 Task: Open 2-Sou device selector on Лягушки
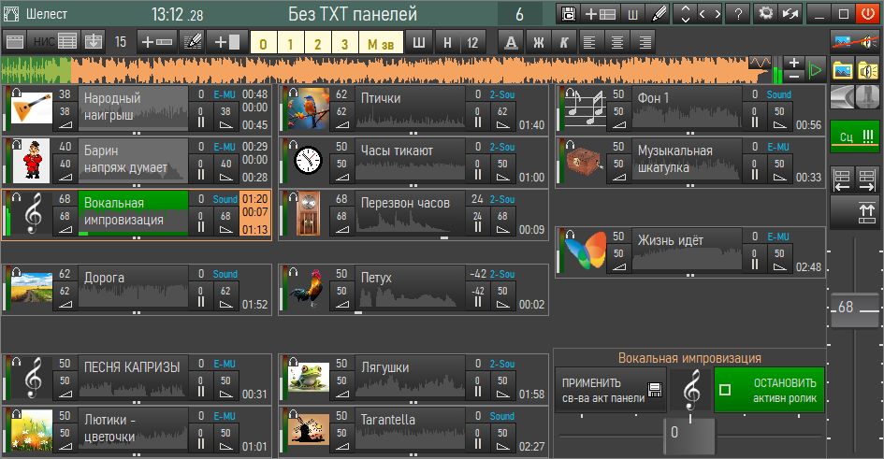501,365
